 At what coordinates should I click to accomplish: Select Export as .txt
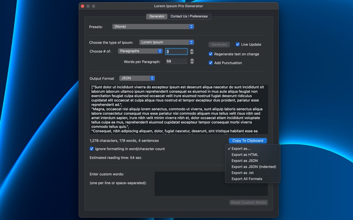coord(243,173)
